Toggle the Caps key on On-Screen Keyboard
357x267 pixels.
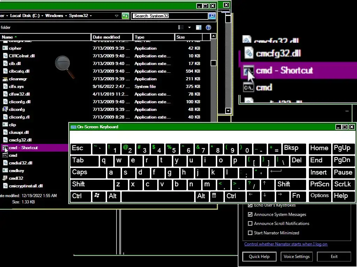[x=88, y=173]
